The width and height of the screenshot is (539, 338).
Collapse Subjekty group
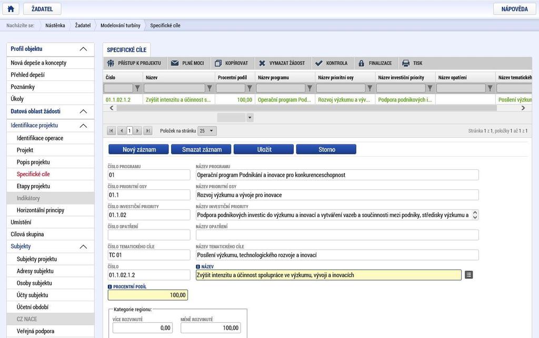(83, 247)
